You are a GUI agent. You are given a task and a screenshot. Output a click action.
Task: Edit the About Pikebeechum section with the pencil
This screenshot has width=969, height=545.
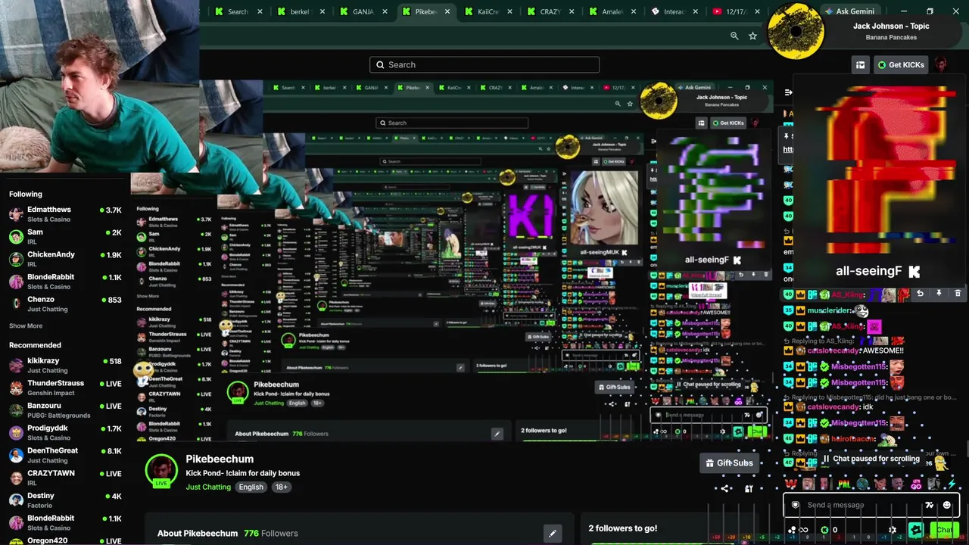click(x=553, y=534)
